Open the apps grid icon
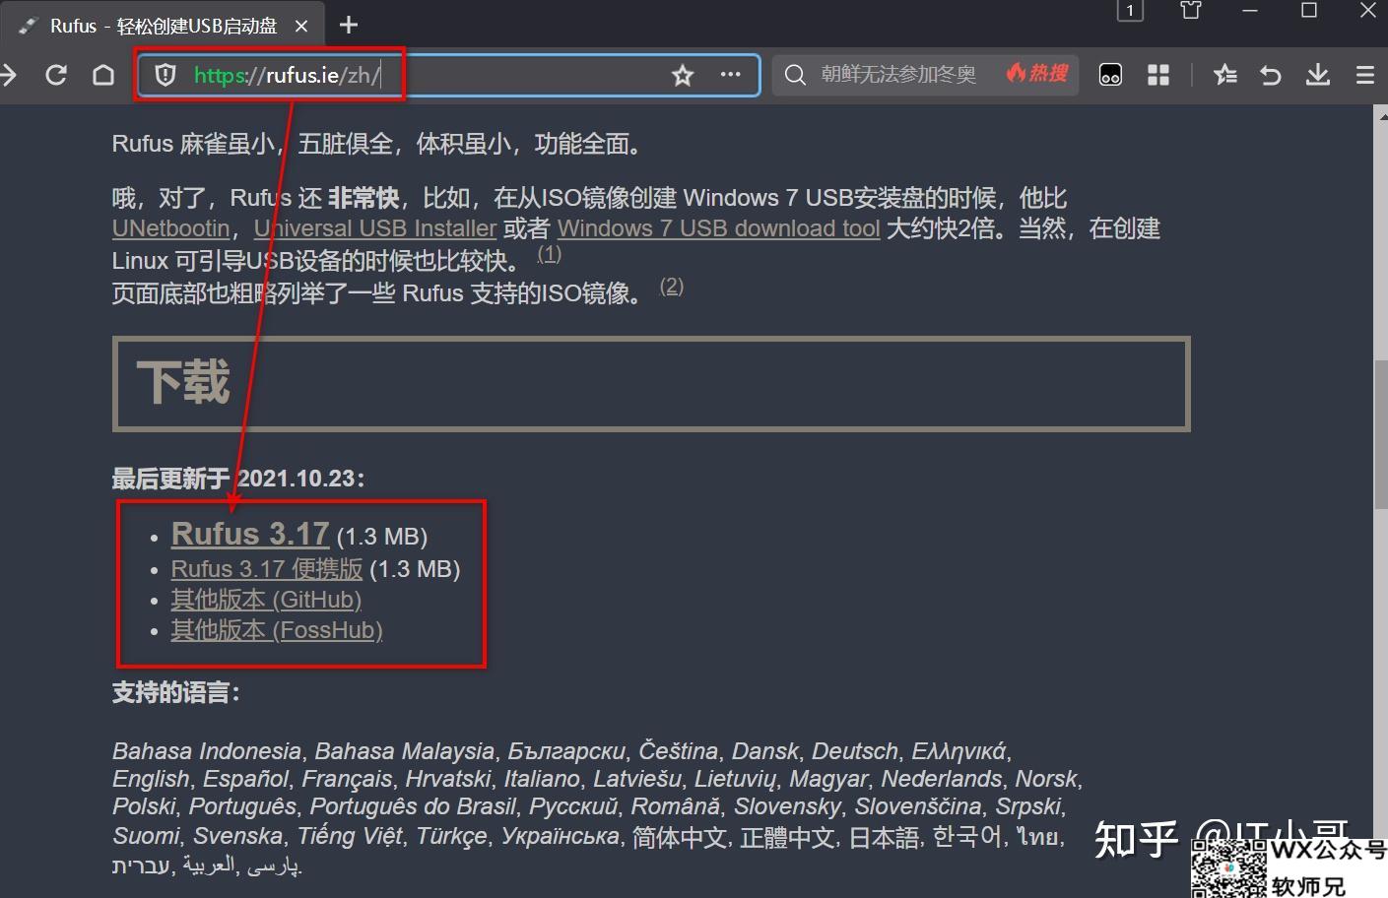This screenshot has width=1388, height=898. click(1157, 74)
